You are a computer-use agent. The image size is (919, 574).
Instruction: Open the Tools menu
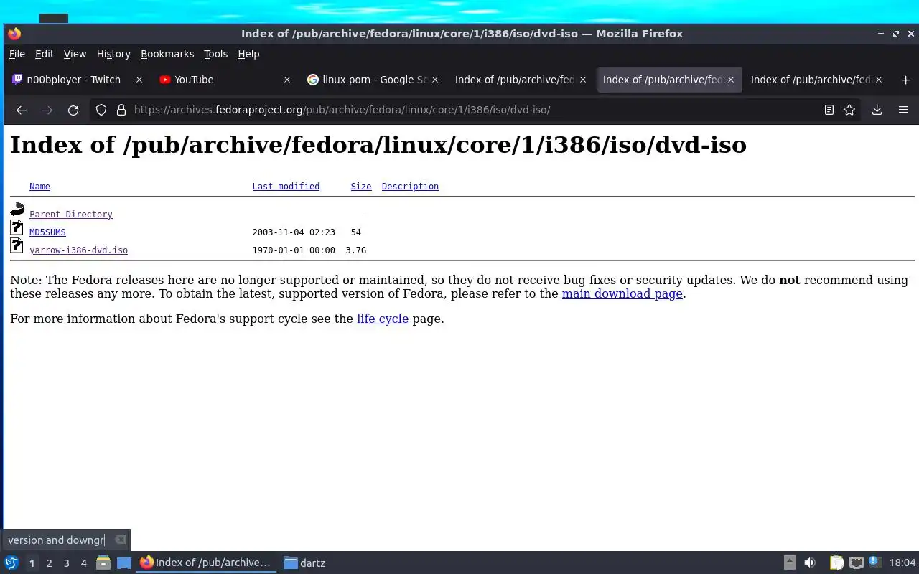215,54
